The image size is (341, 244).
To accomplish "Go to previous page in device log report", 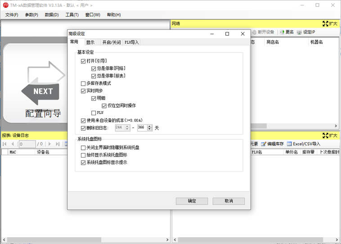I will point(13,144).
